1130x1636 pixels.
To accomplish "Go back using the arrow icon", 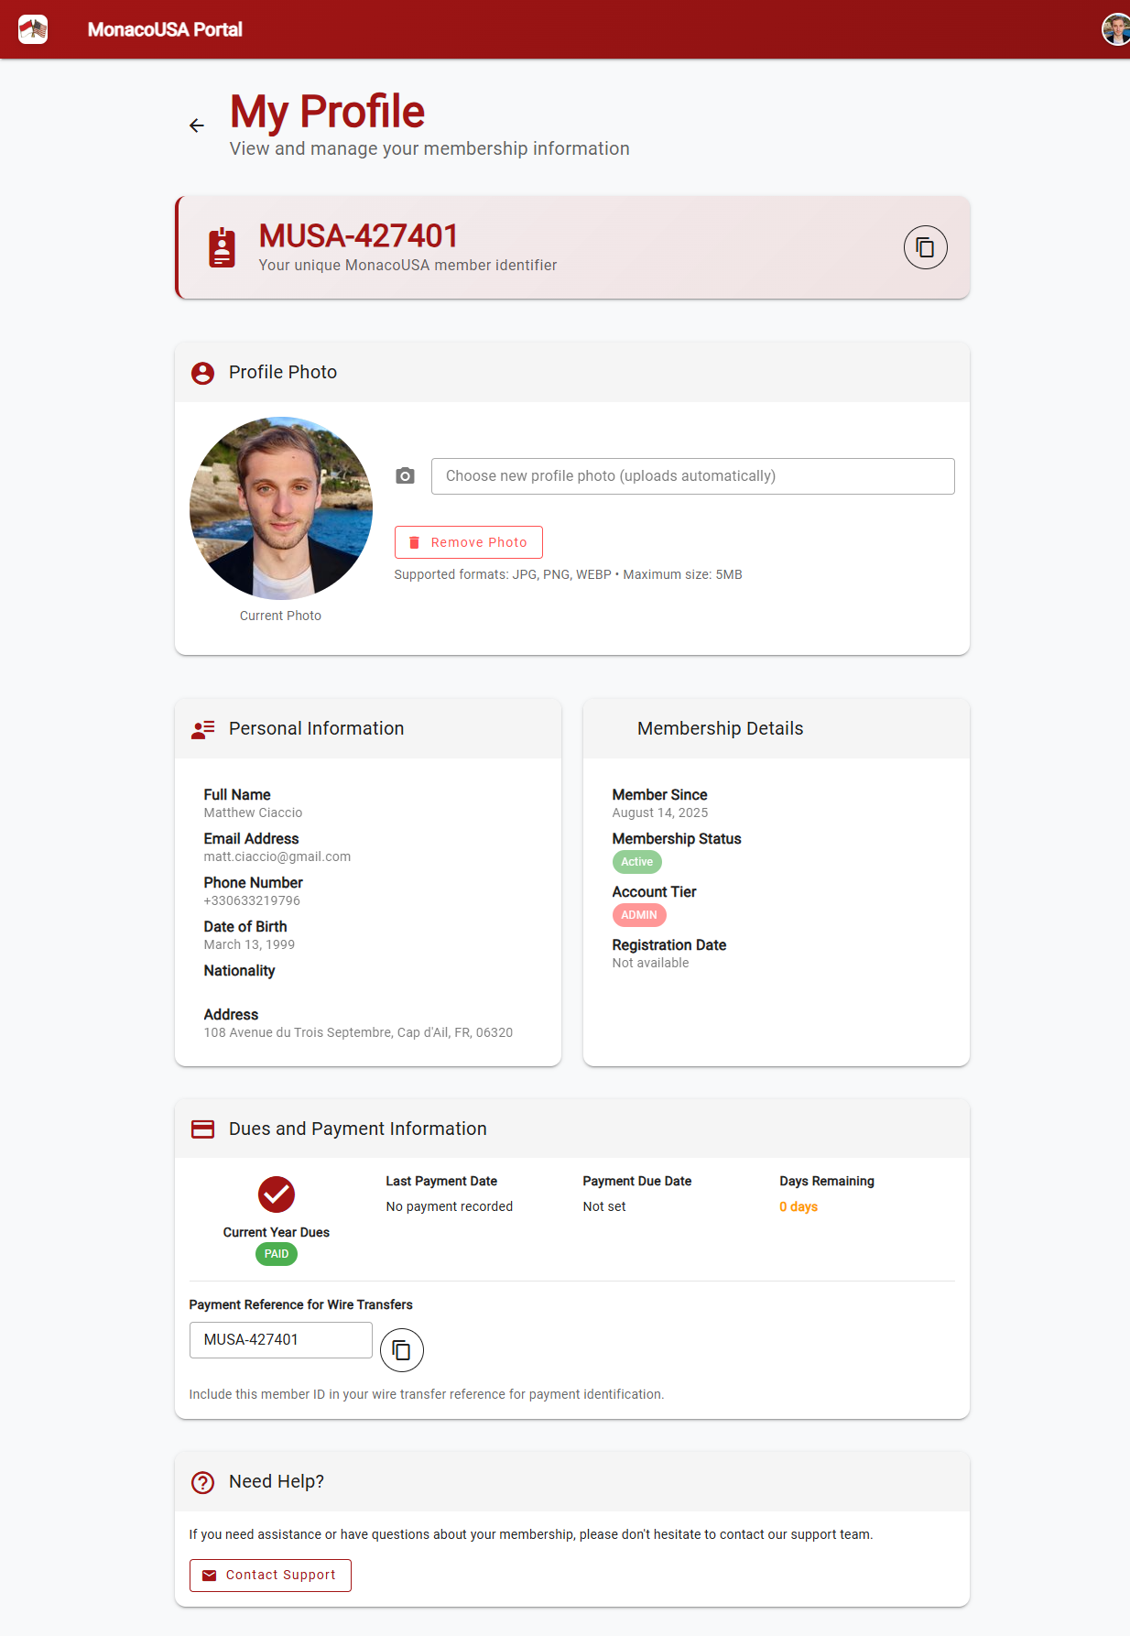I will click(197, 125).
